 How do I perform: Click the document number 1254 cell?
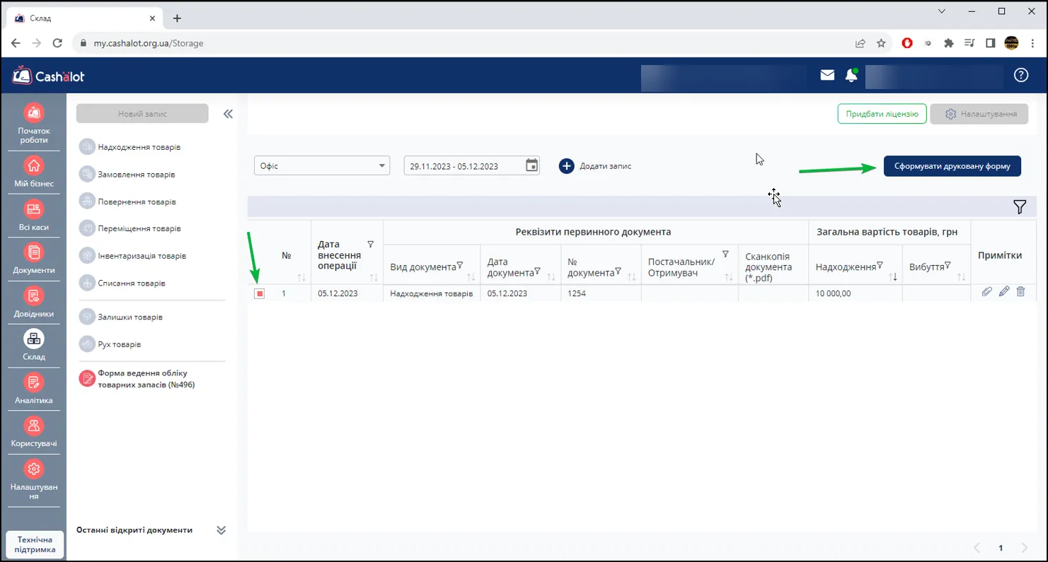601,293
